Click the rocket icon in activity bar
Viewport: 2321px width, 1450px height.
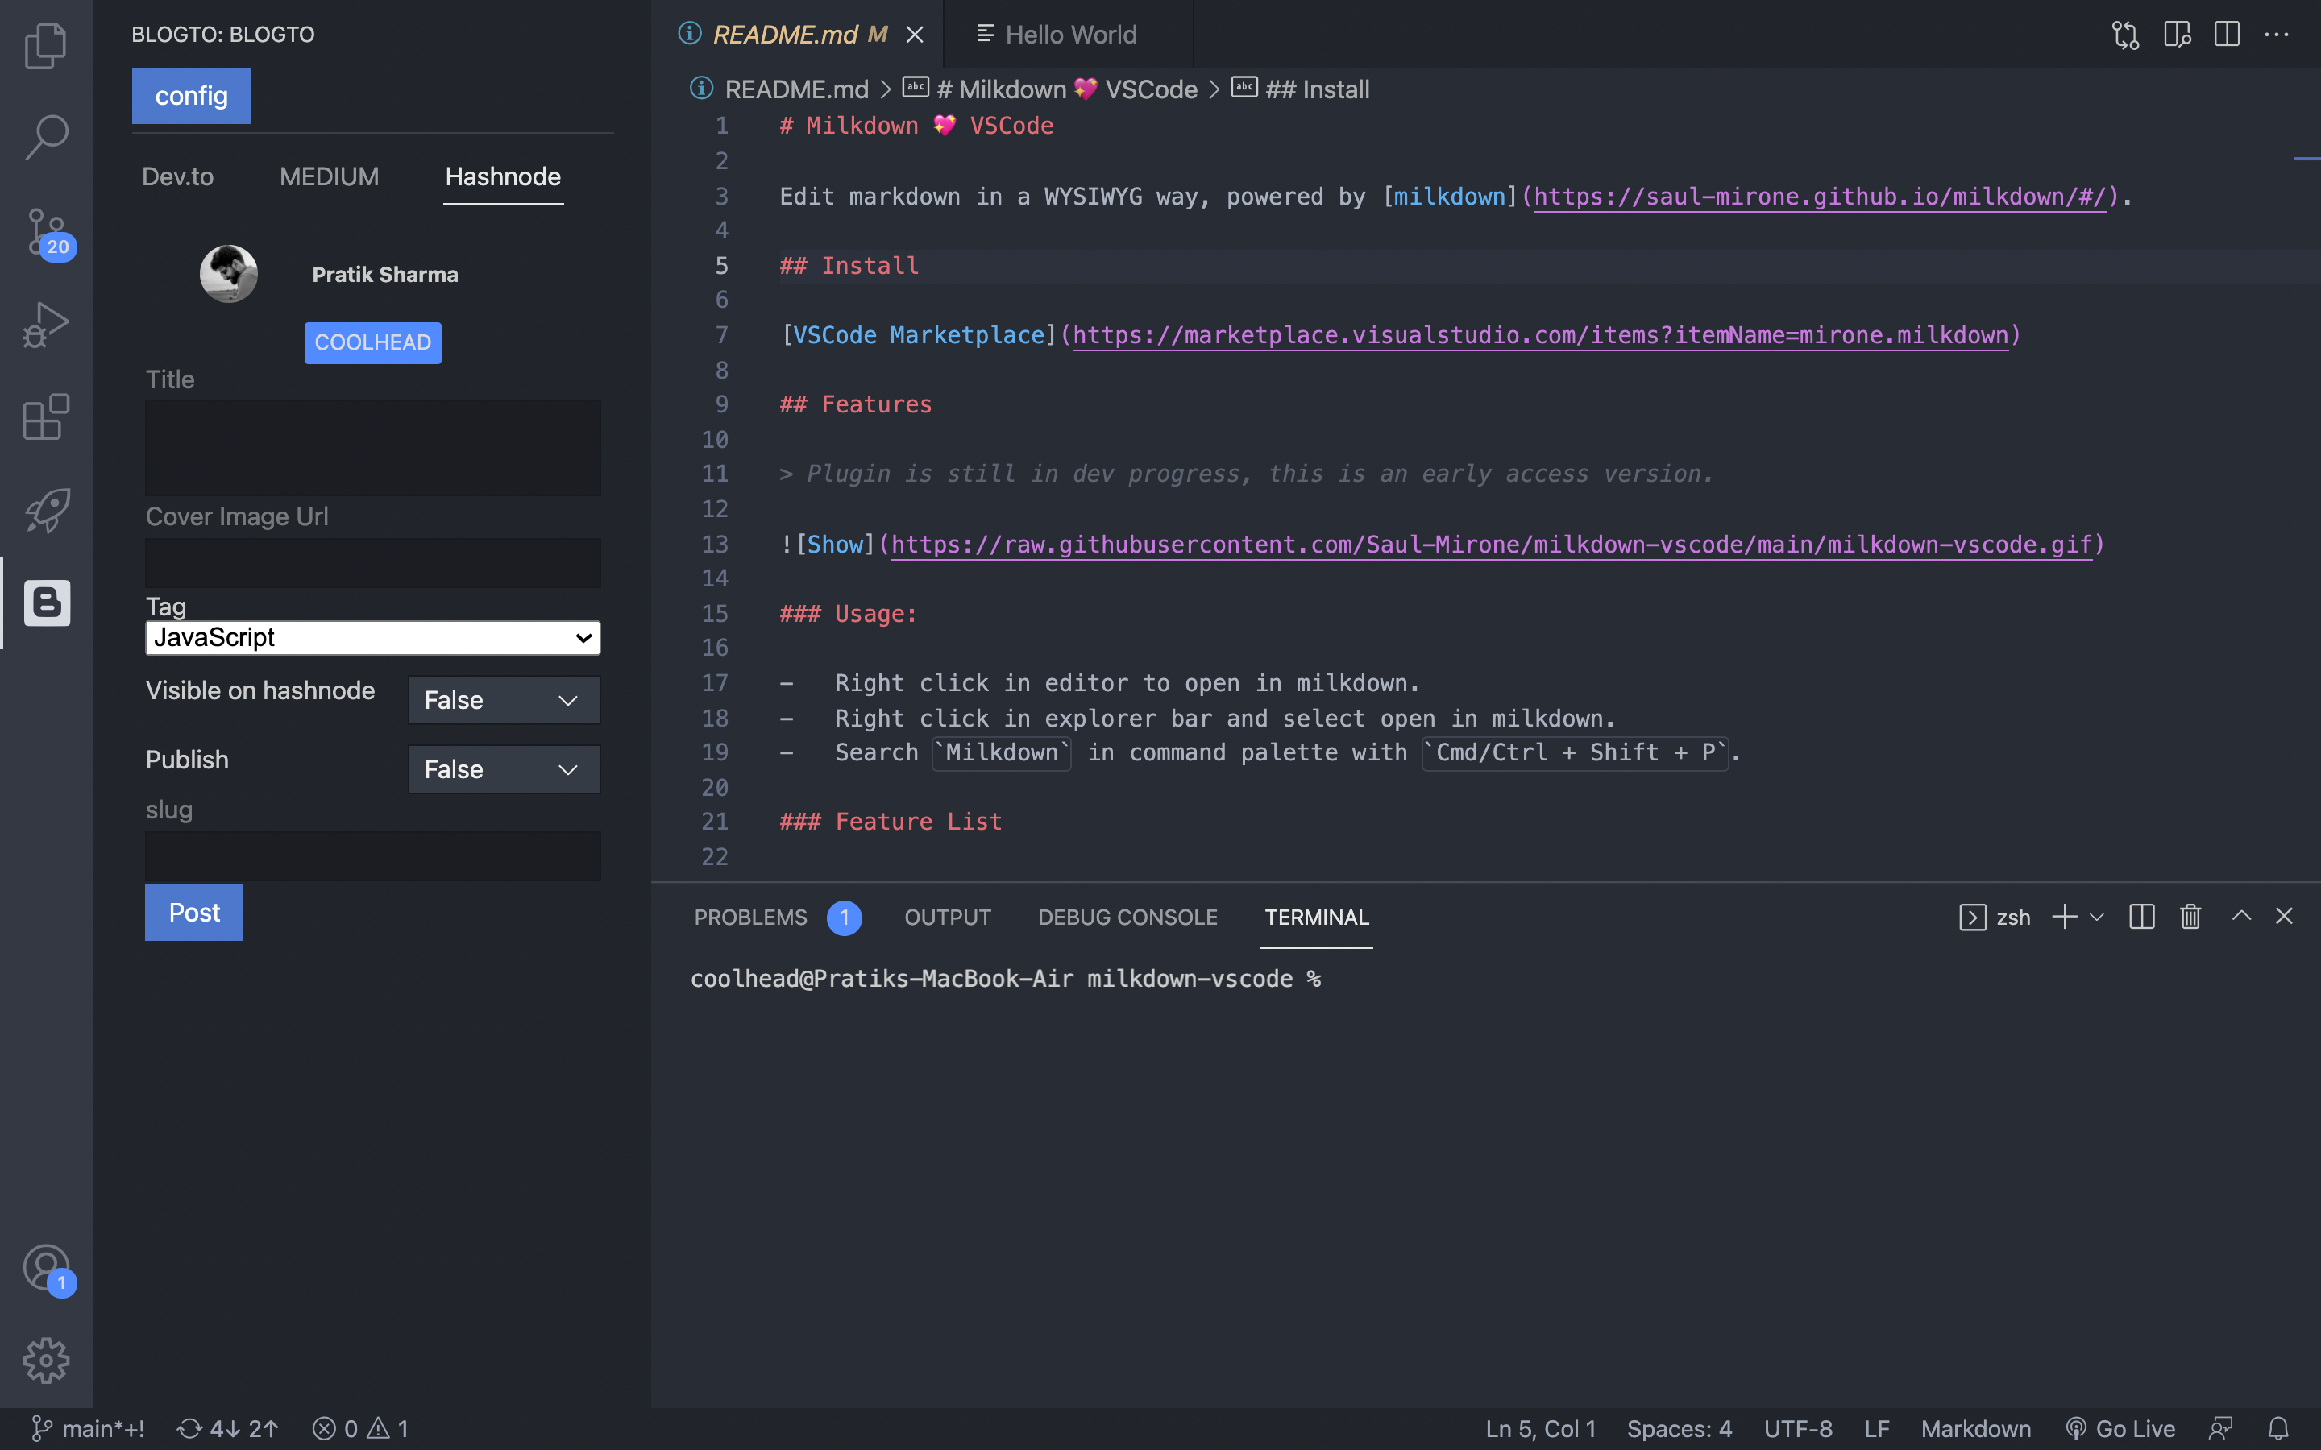(46, 510)
